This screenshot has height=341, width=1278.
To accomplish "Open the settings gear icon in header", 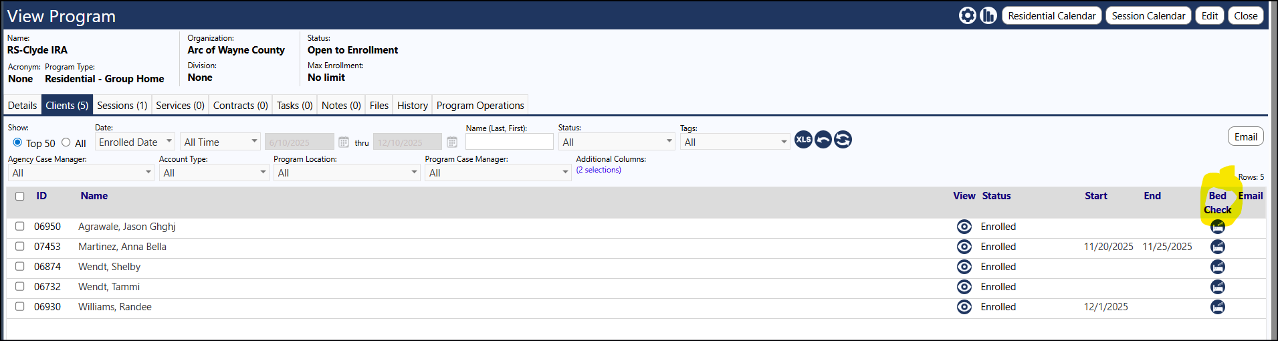I will (968, 15).
